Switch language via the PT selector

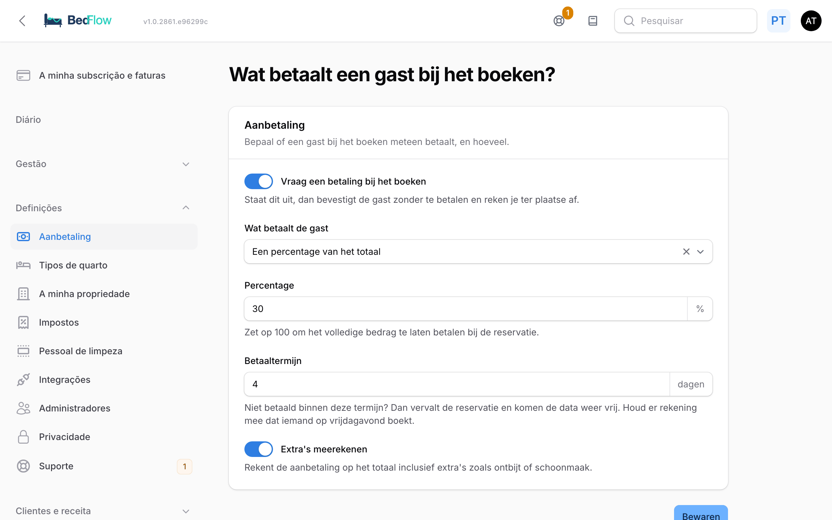(x=778, y=21)
